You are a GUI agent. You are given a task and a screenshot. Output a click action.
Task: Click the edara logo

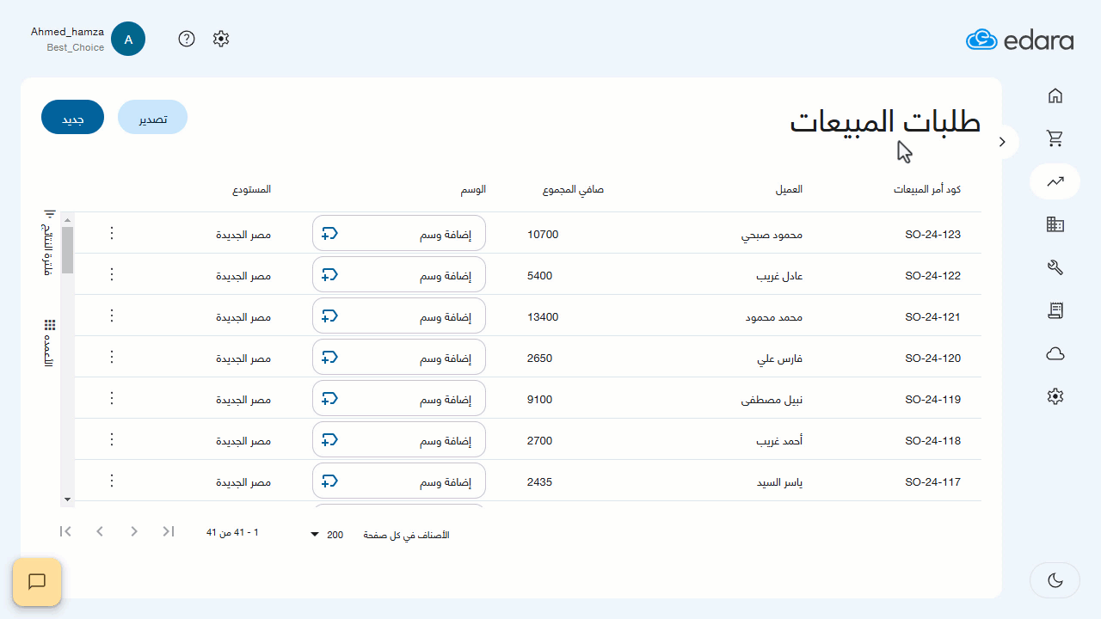tap(1019, 40)
